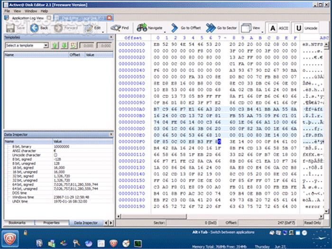This screenshot has height=249, width=332.
Task: Open the File menu
Action: (x=7, y=10)
